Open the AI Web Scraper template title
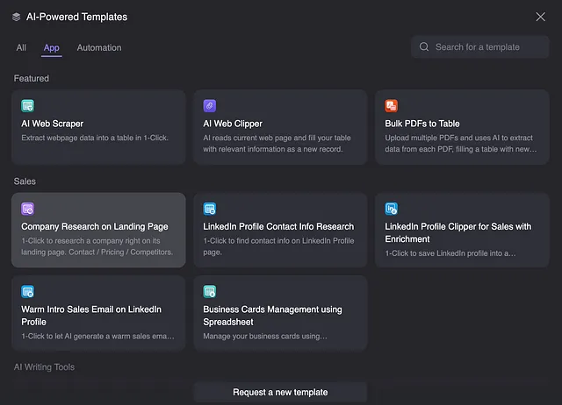Image resolution: width=562 pixels, height=405 pixels. 53,124
